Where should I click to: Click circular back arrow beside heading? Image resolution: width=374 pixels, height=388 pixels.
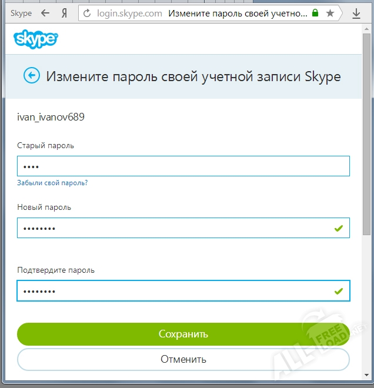coord(32,75)
